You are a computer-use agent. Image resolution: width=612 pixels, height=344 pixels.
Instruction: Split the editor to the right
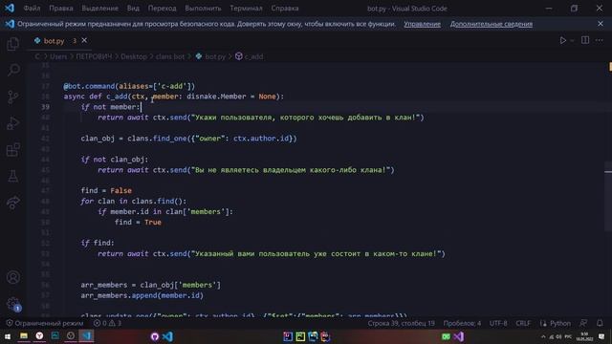point(585,40)
